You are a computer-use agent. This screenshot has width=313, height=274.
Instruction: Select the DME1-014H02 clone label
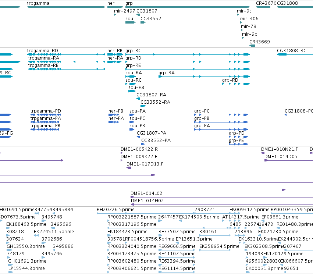(147, 201)
